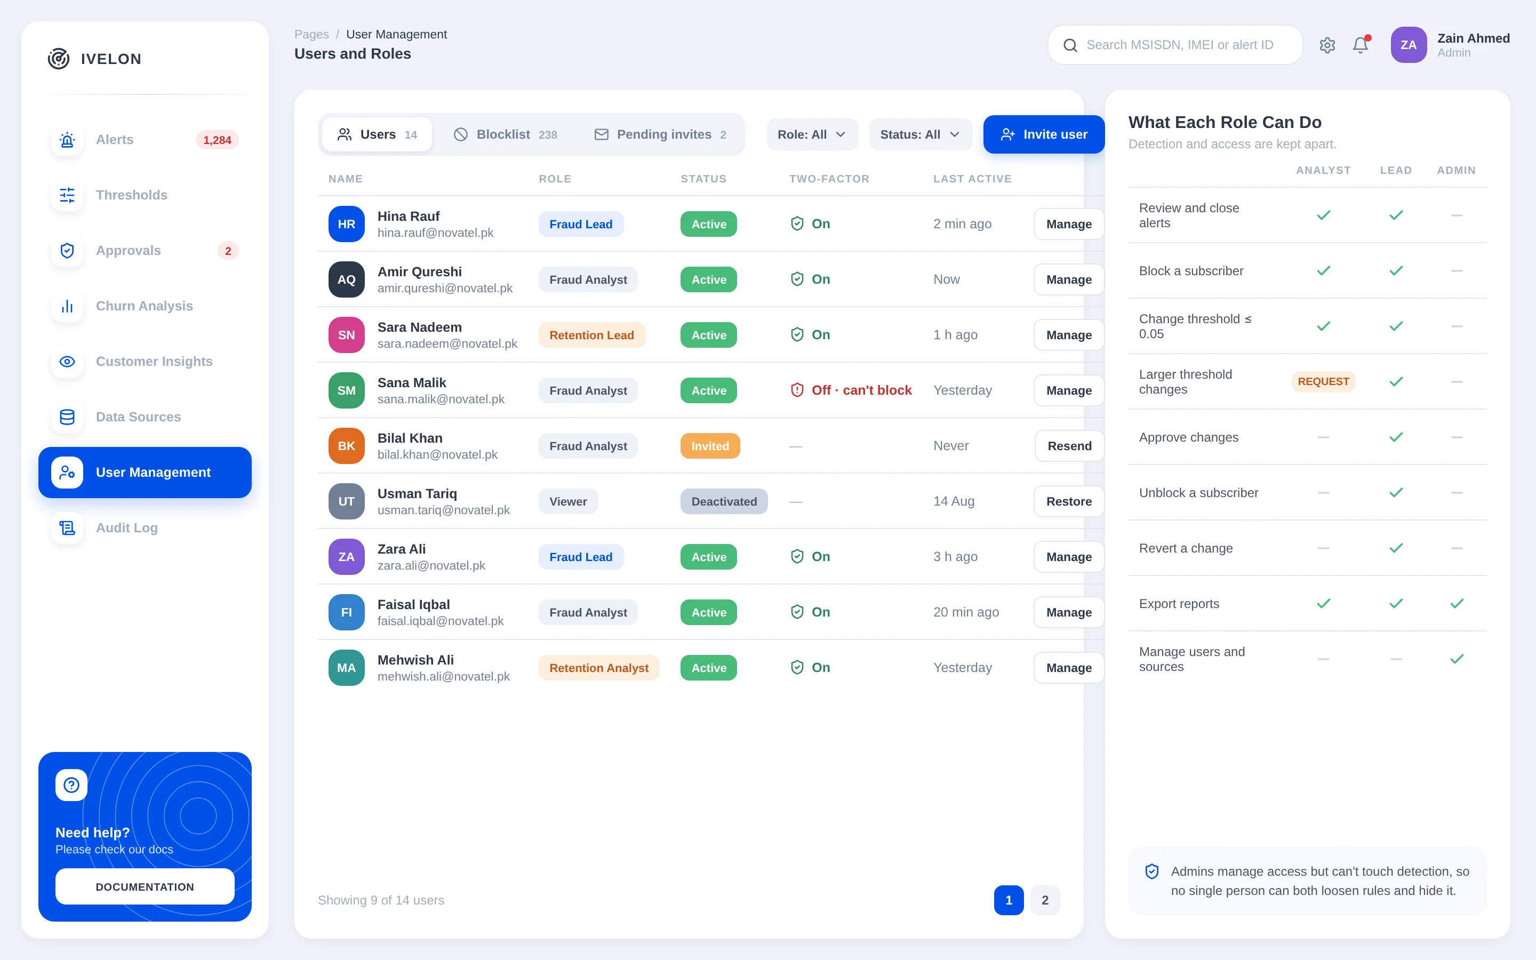Viewport: 1536px width, 960px height.
Task: Click the red warning shield for Sana Malik
Action: [797, 390]
